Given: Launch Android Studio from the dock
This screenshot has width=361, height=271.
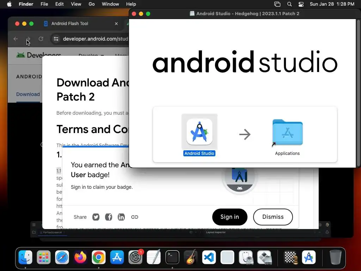Looking at the screenshot, I should [x=309, y=257].
